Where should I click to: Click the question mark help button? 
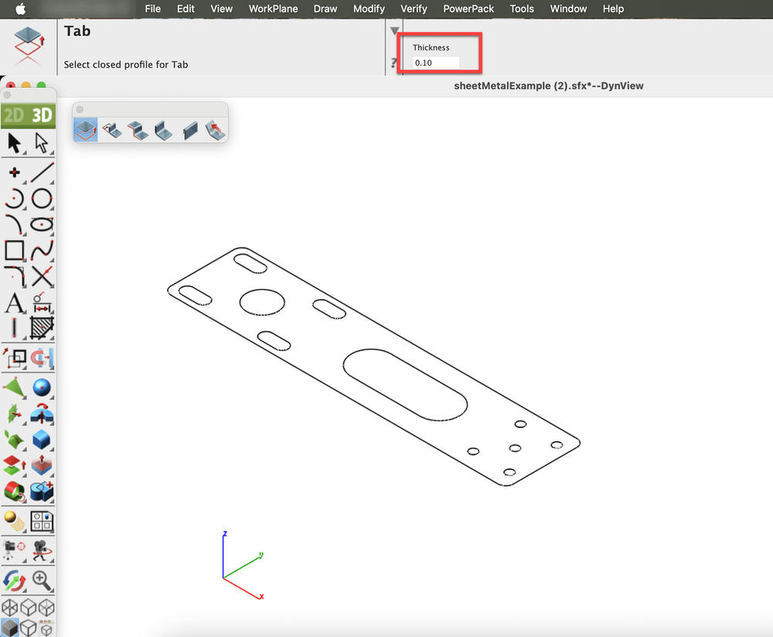tap(394, 63)
